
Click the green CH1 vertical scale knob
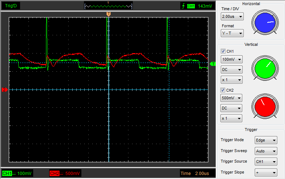coord(265,68)
